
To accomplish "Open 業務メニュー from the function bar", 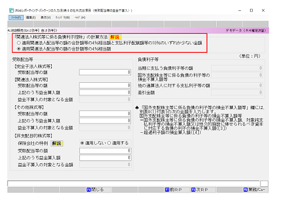I will tap(256, 190).
